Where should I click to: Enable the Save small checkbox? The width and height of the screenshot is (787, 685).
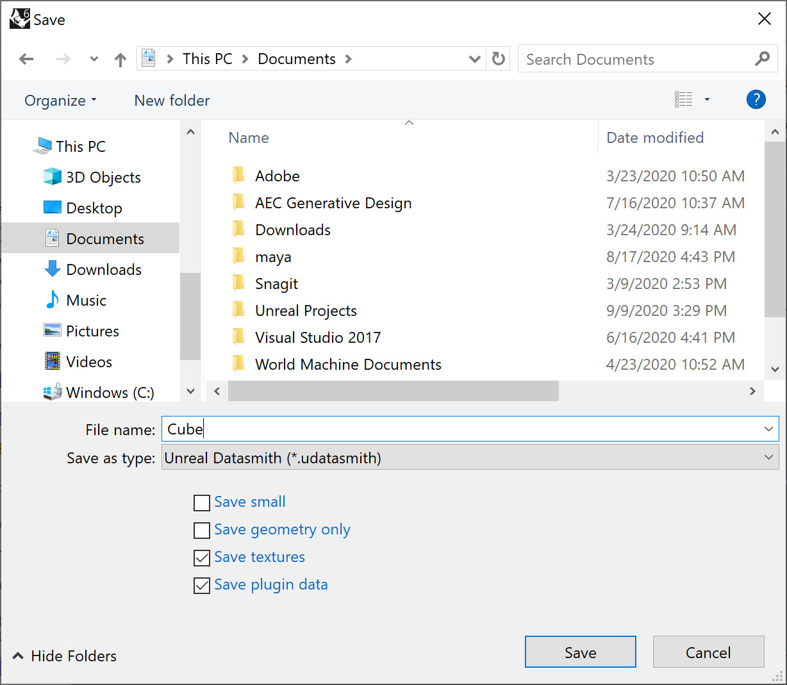click(202, 503)
